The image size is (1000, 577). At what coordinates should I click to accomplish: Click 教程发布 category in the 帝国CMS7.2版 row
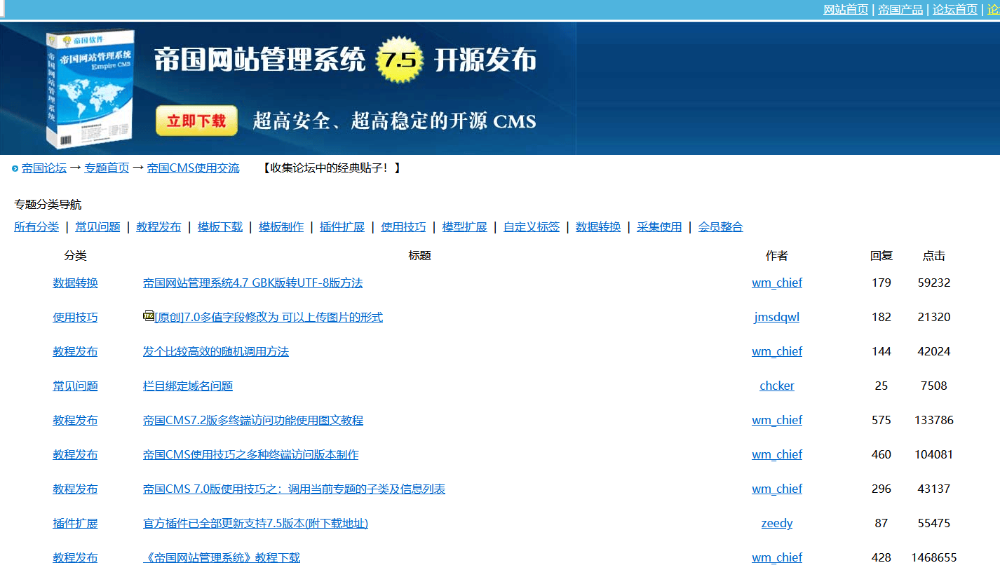(x=75, y=421)
